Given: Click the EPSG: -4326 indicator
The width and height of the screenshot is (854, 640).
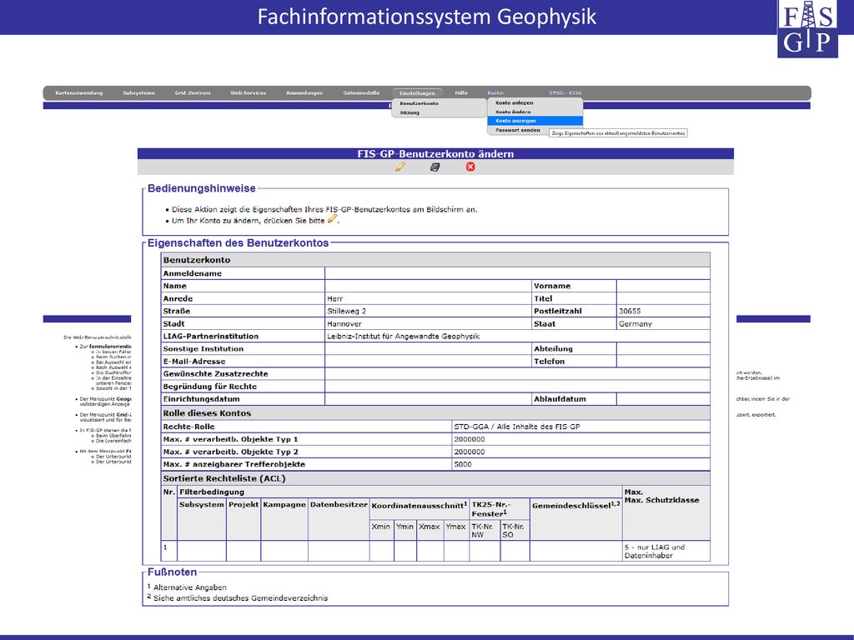Looking at the screenshot, I should pos(565,93).
